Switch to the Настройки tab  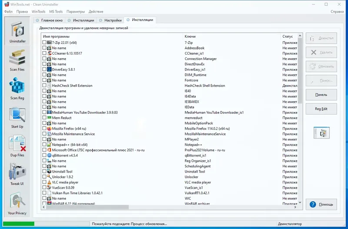110,20
